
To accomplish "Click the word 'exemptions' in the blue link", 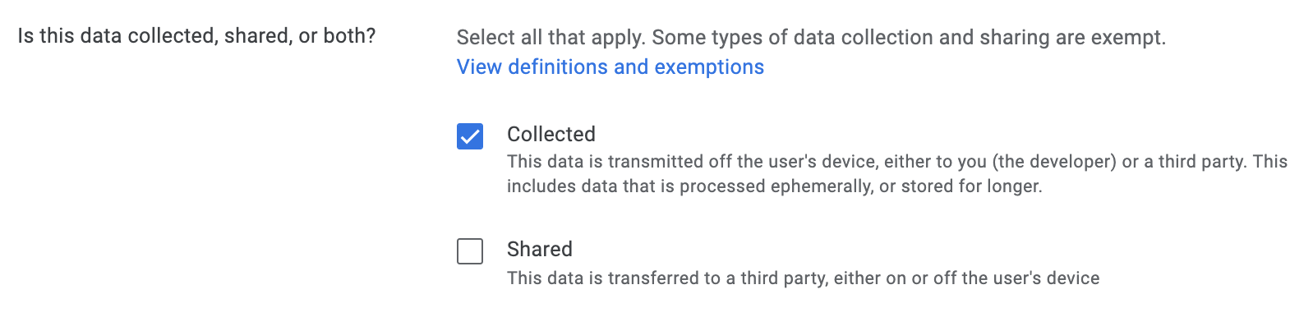I will coord(709,67).
